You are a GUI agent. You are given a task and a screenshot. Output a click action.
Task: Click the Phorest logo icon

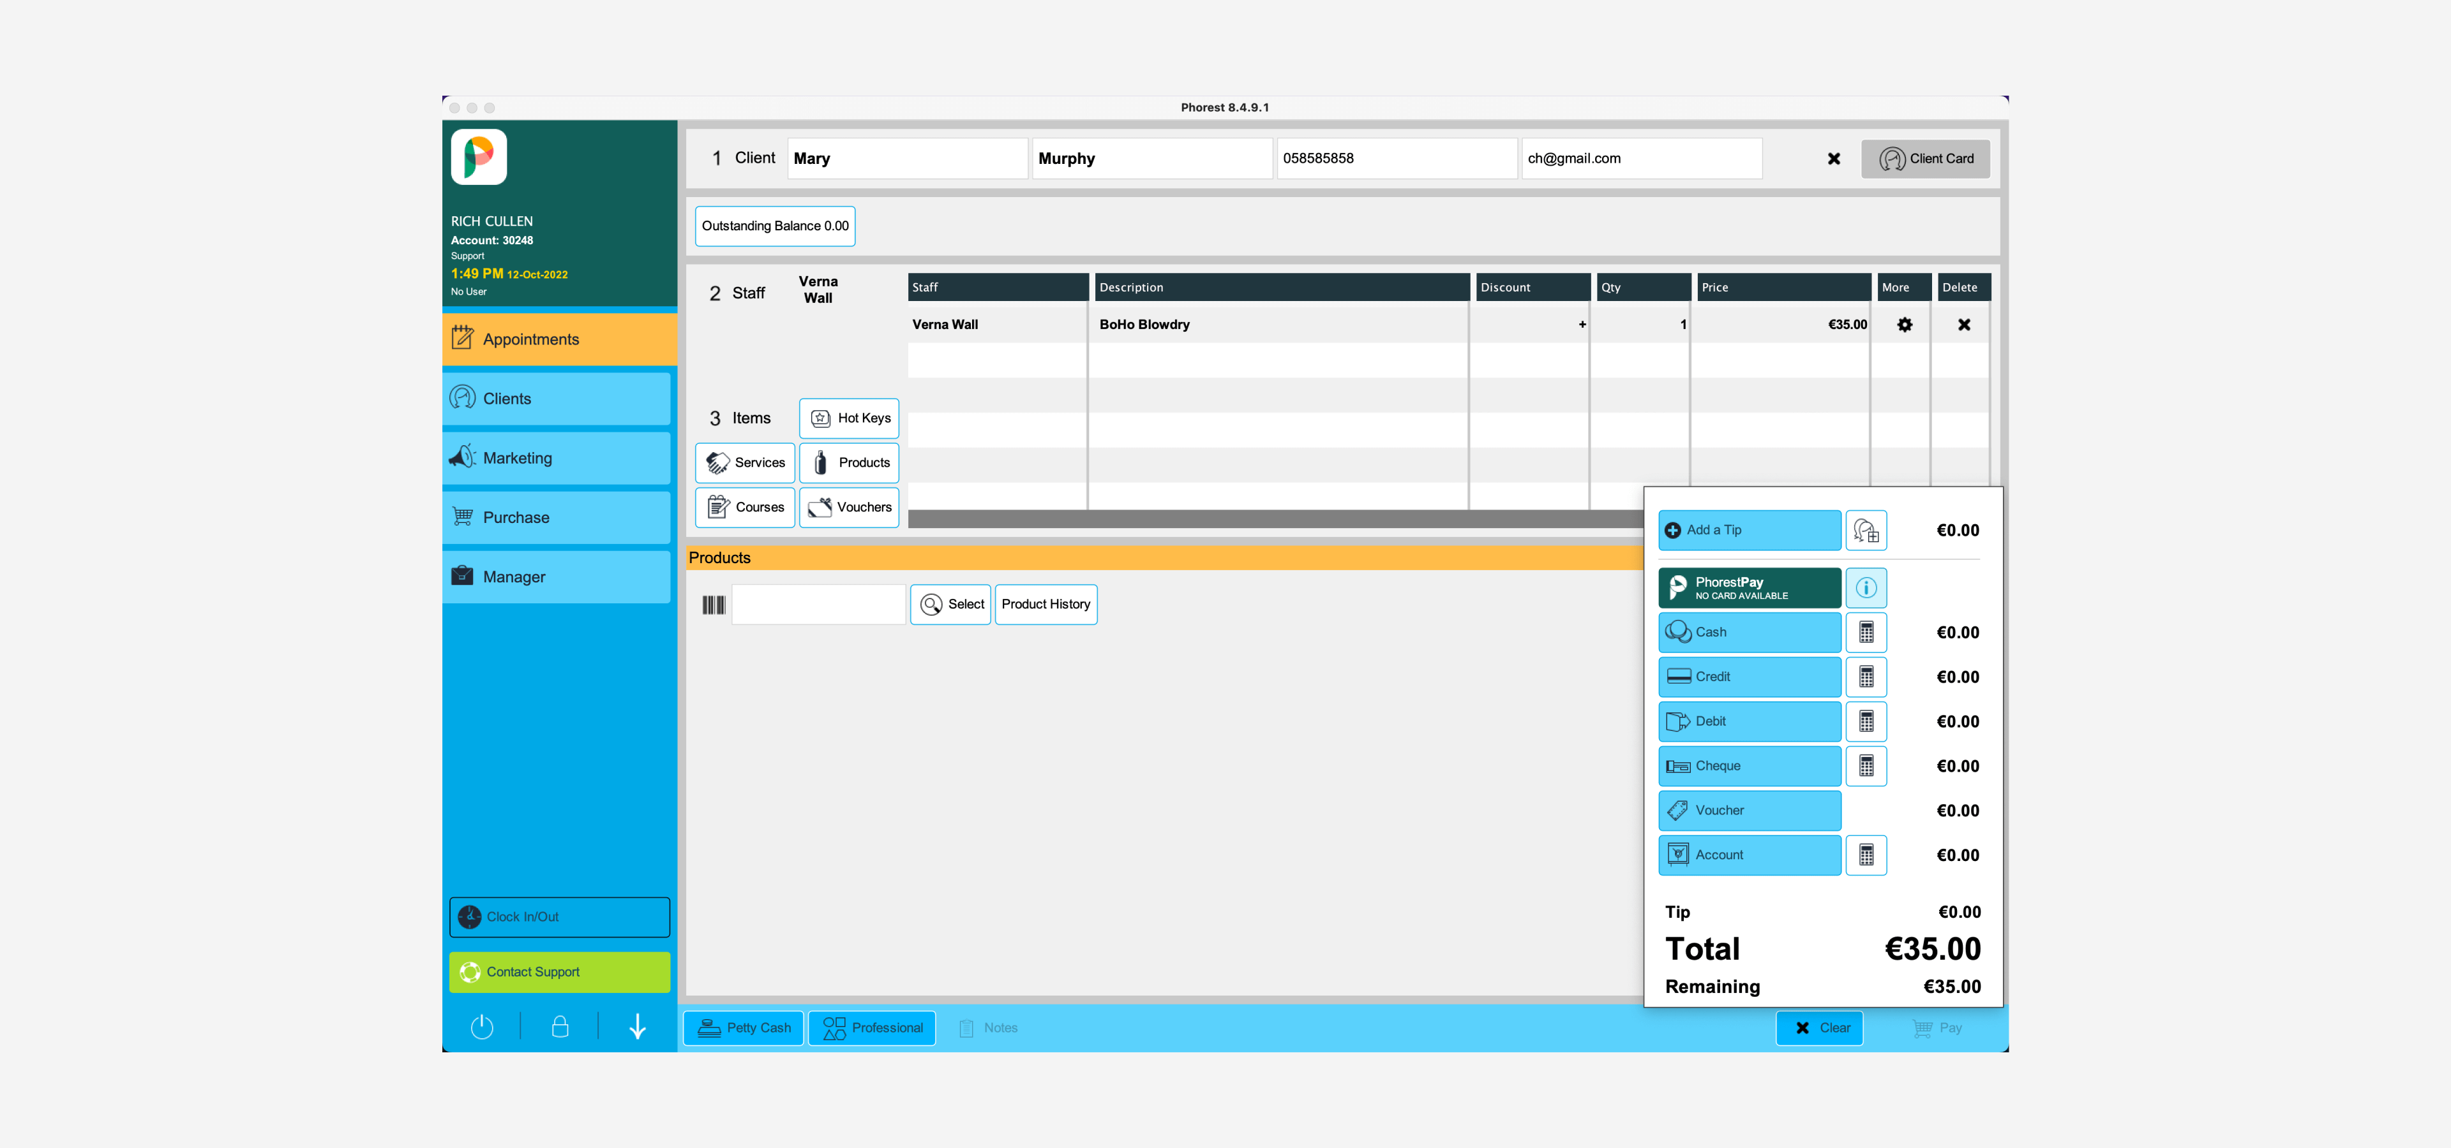tap(479, 157)
